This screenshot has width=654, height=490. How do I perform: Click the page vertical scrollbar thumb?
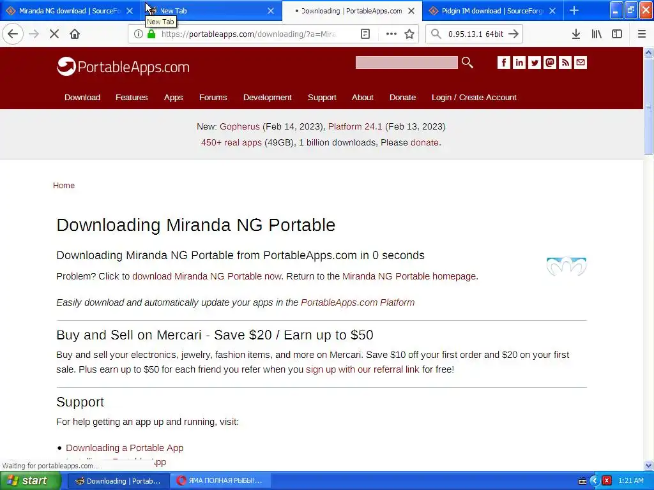[649, 107]
